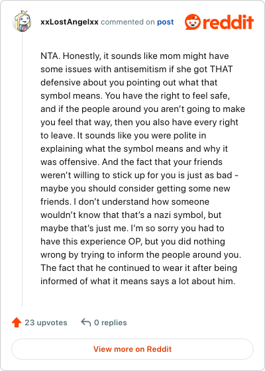Click the final line "informed of what it means"

(138, 282)
